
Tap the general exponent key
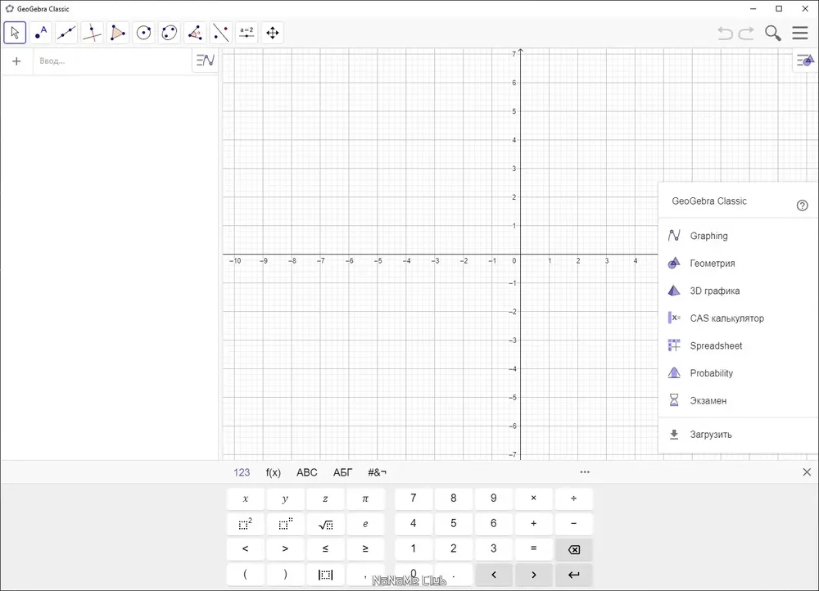tap(285, 524)
